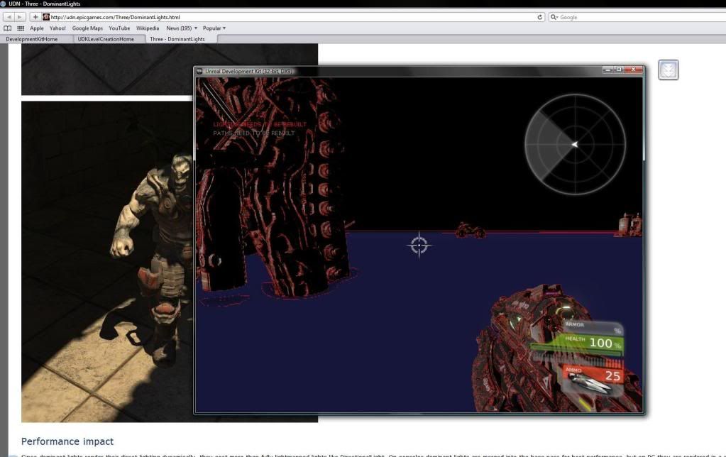Image resolution: width=726 pixels, height=457 pixels.
Task: Open the Wikipedia bookmark link
Action: (148, 28)
